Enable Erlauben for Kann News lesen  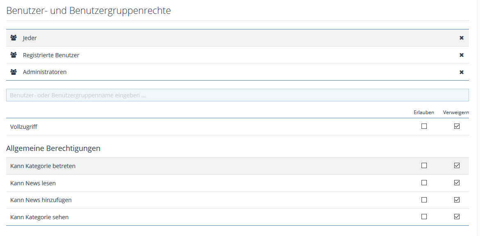click(424, 183)
